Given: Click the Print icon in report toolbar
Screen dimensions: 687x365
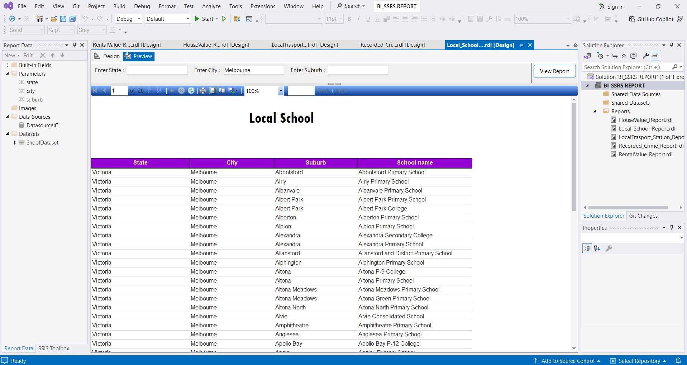Looking at the screenshot, I should [x=203, y=91].
